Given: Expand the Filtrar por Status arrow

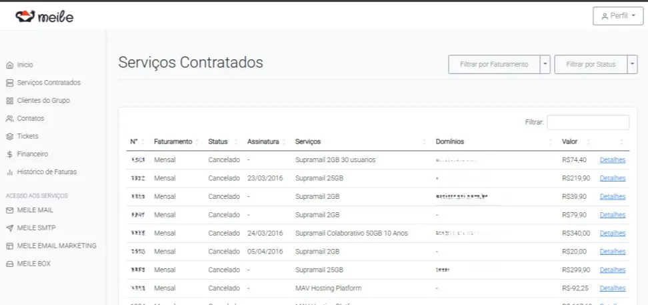Looking at the screenshot, I should click(x=632, y=65).
